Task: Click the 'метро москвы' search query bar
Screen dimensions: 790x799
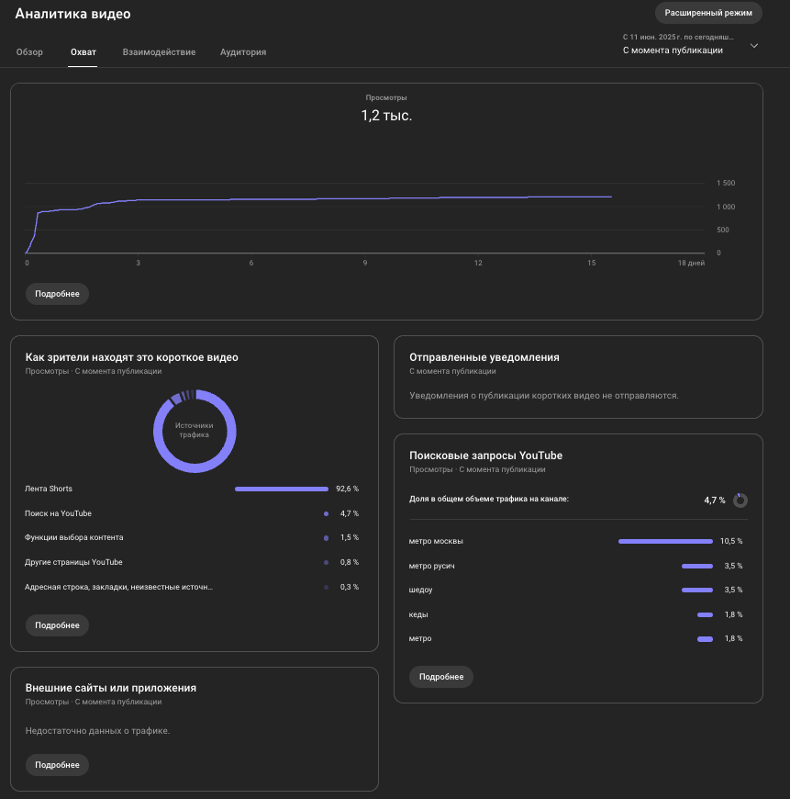Action: pos(665,541)
